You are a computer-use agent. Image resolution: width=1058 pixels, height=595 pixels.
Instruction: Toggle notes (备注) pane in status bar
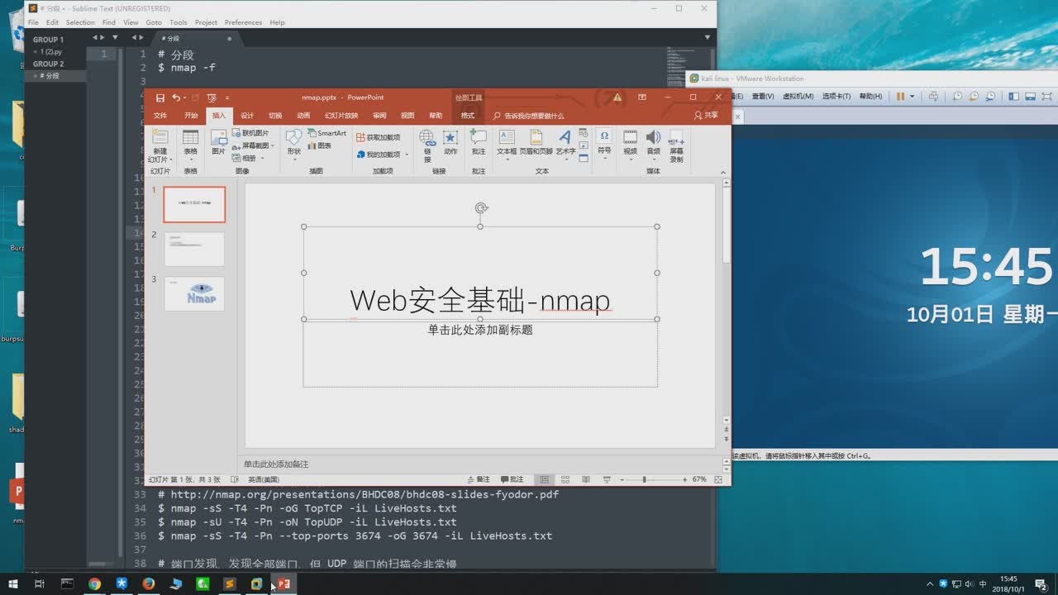[479, 479]
